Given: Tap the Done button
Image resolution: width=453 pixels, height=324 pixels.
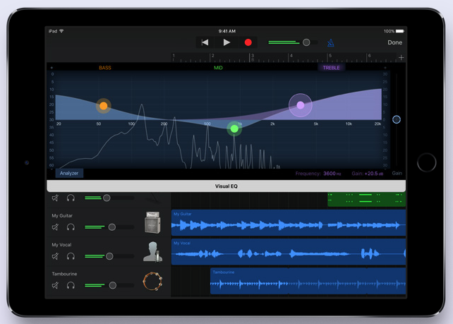Looking at the screenshot, I should click(394, 42).
